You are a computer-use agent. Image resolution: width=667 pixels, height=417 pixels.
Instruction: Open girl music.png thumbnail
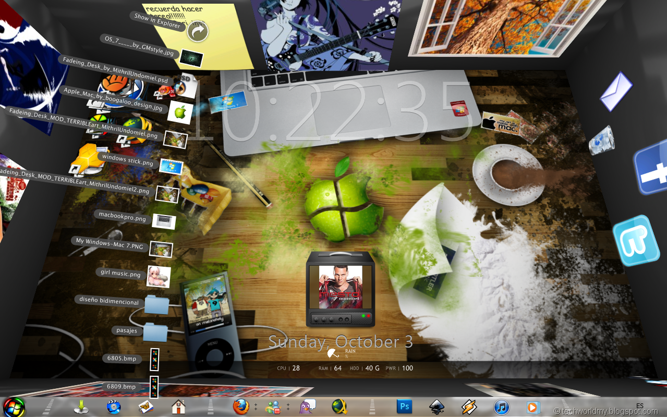[x=158, y=277]
